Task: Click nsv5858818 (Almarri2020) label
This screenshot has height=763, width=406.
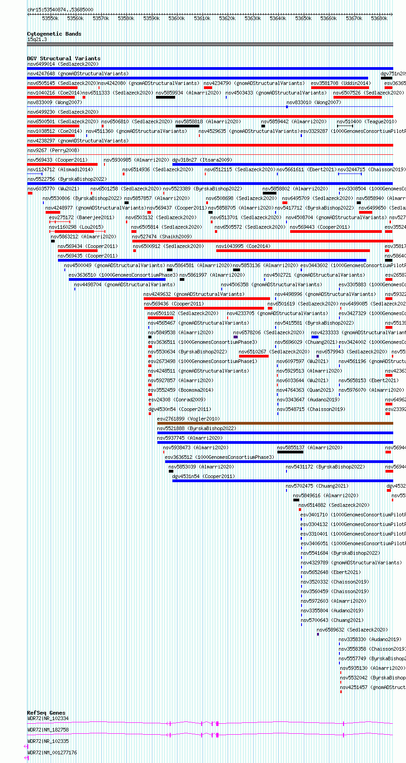Action: click(x=208, y=121)
